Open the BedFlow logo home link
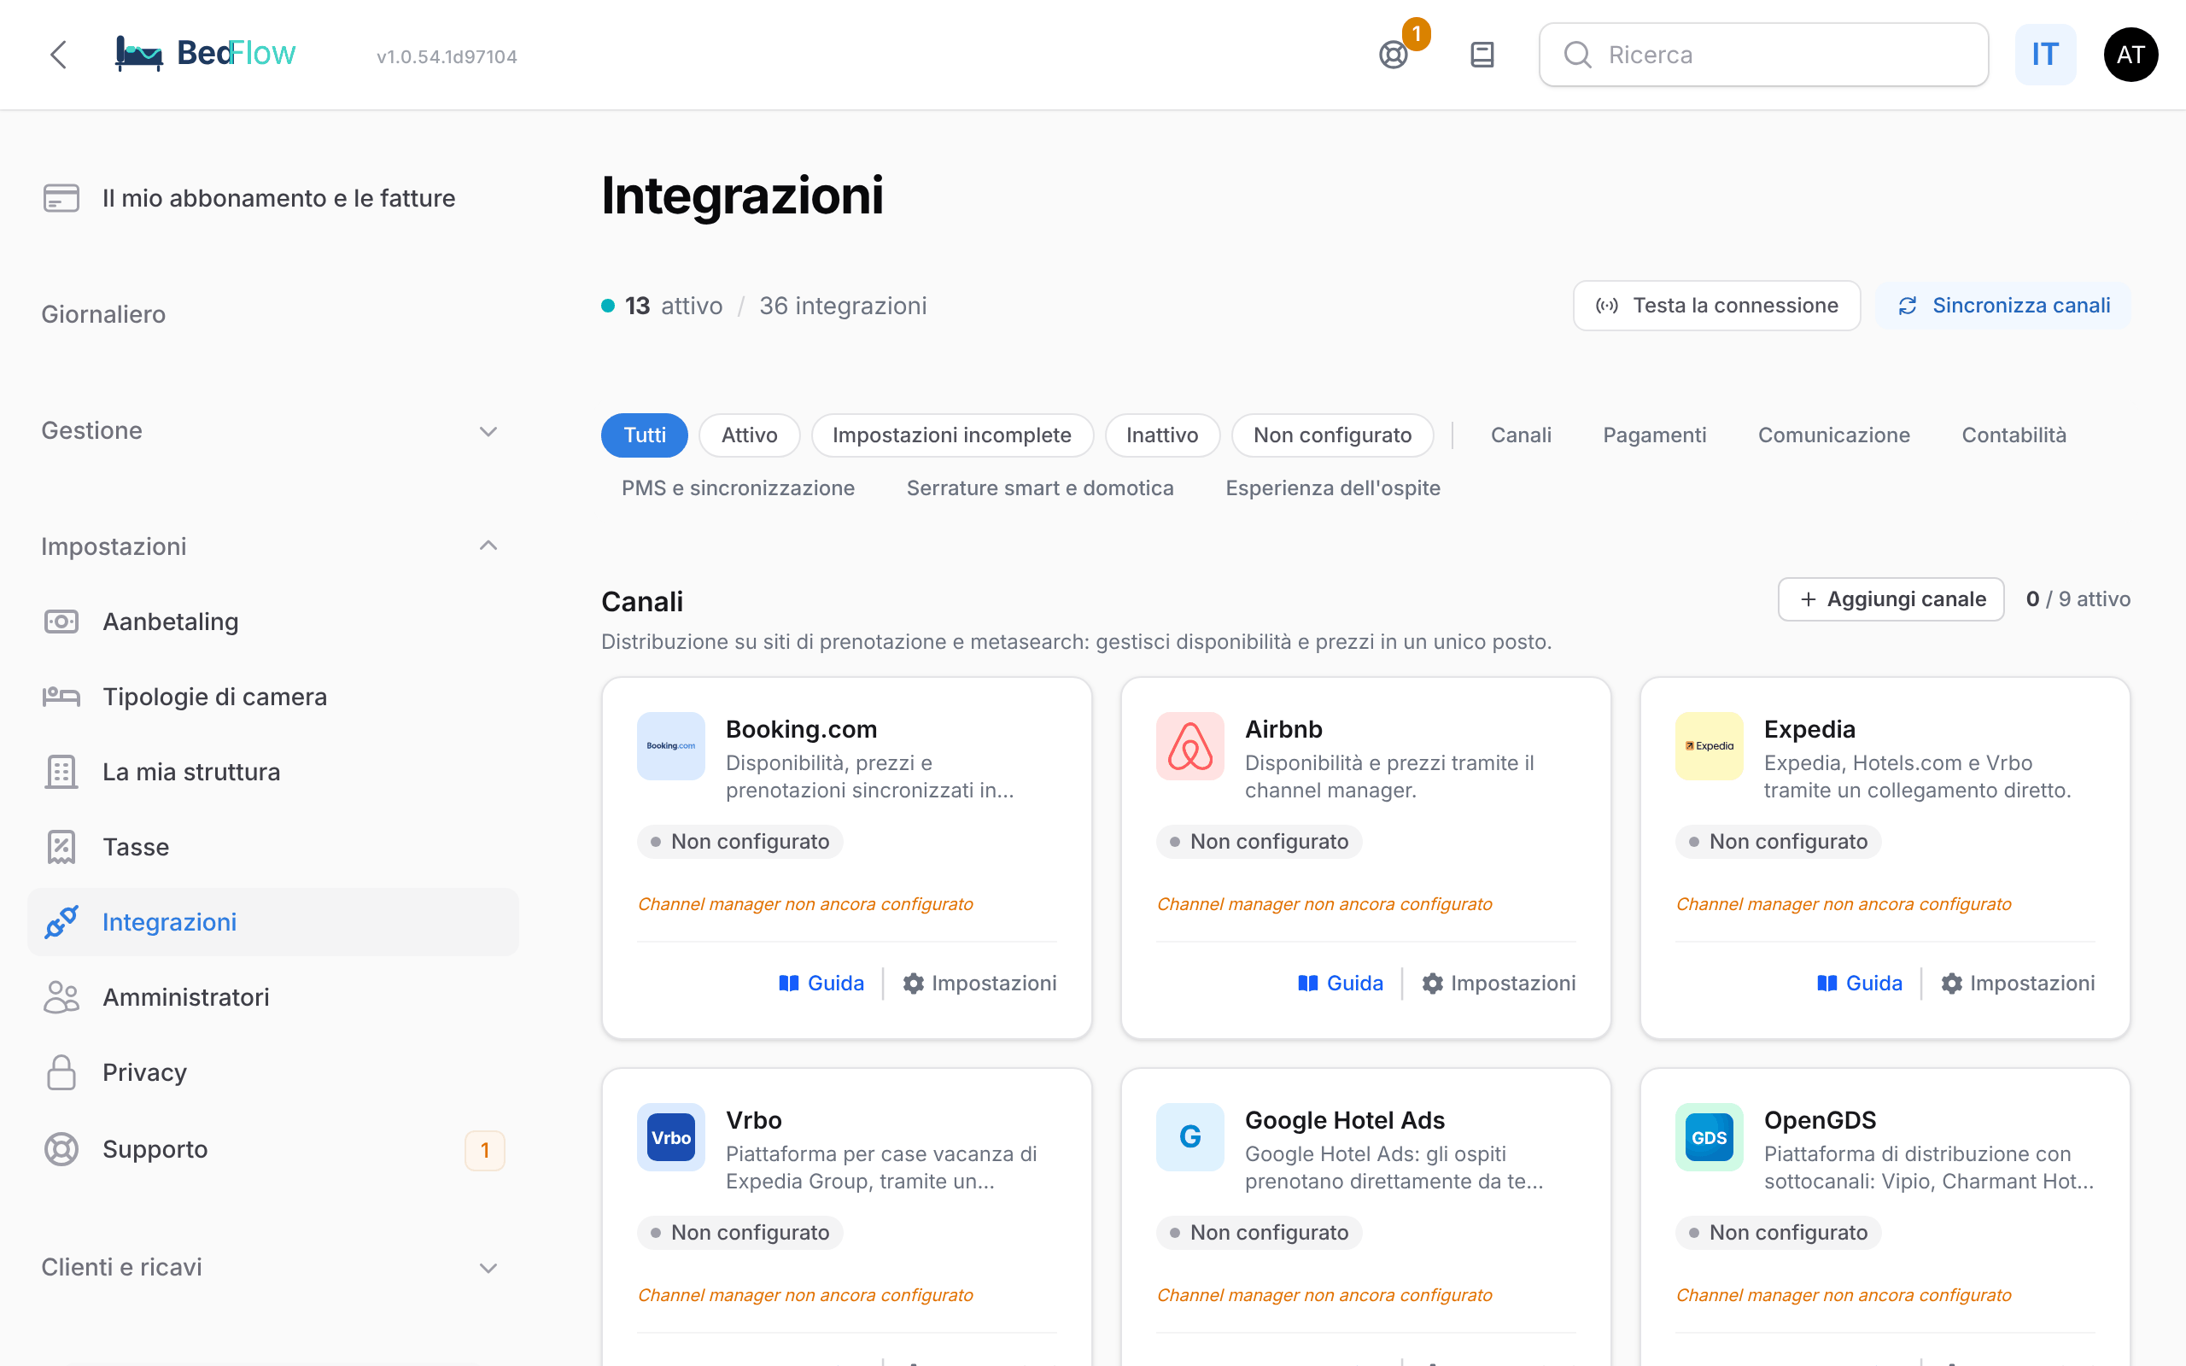 click(205, 54)
